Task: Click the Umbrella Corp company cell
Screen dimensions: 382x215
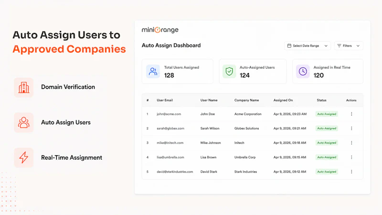Action: point(245,157)
